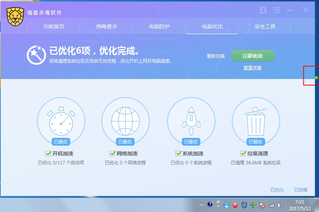Open the 安全工具 tab
Image resolution: width=319 pixels, height=212 pixels.
pyautogui.click(x=265, y=26)
